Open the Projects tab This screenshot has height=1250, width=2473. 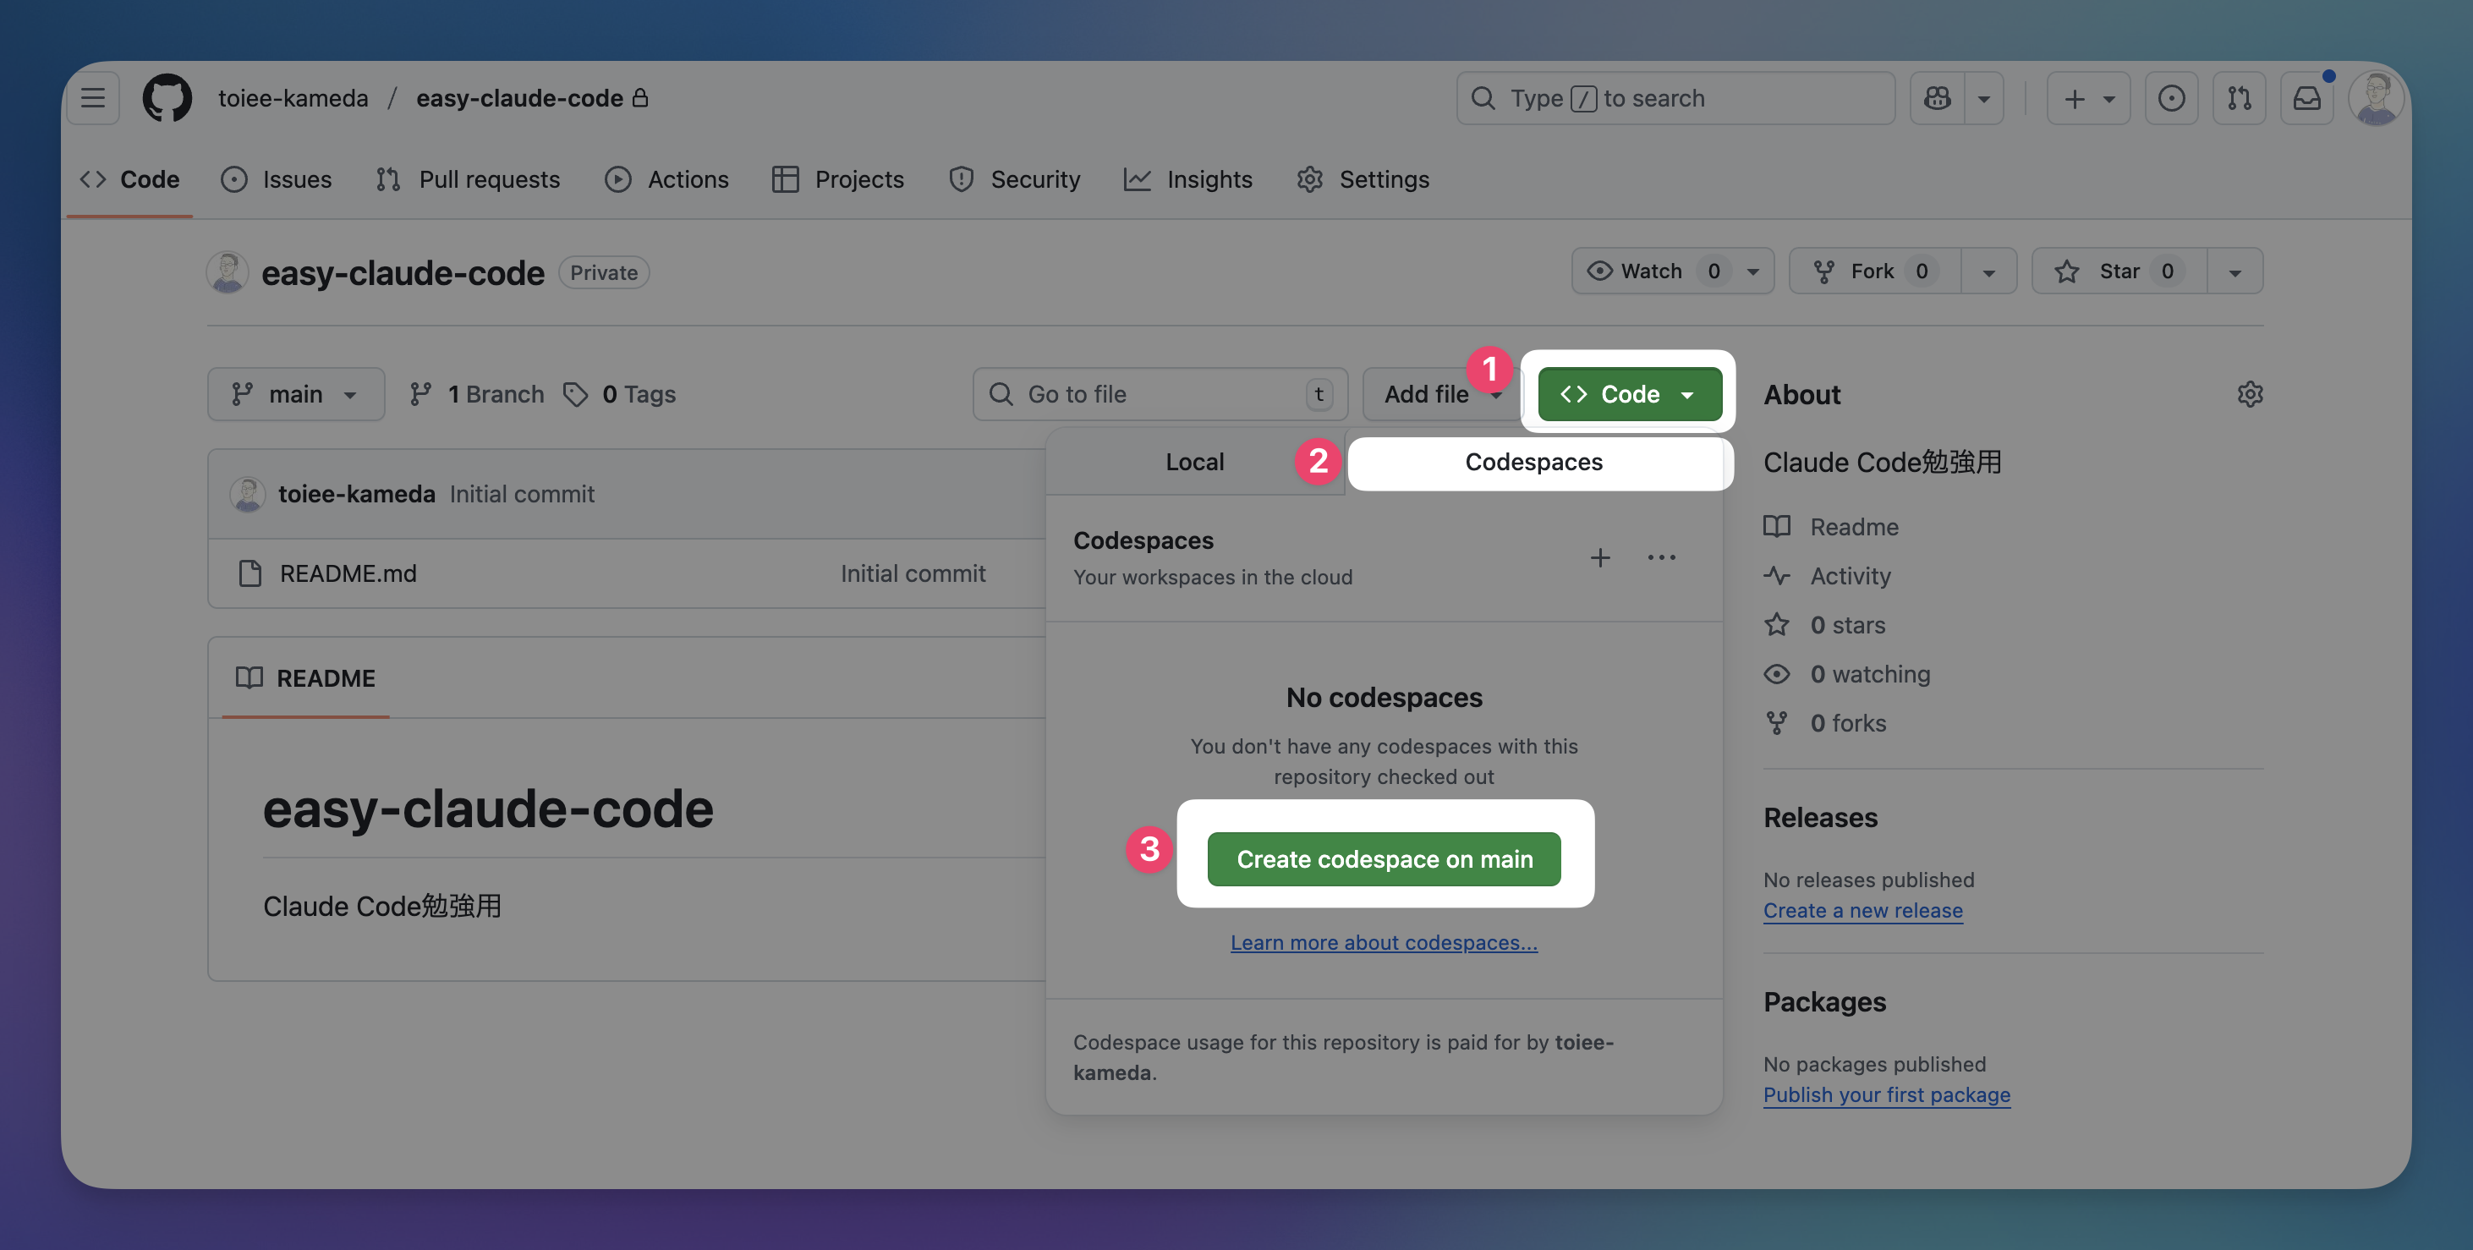point(838,179)
